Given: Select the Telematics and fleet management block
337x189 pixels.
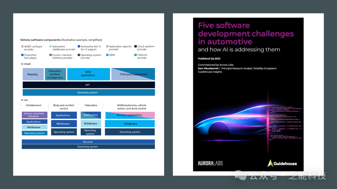Looking at the screenshot, I should pyautogui.click(x=55, y=74).
